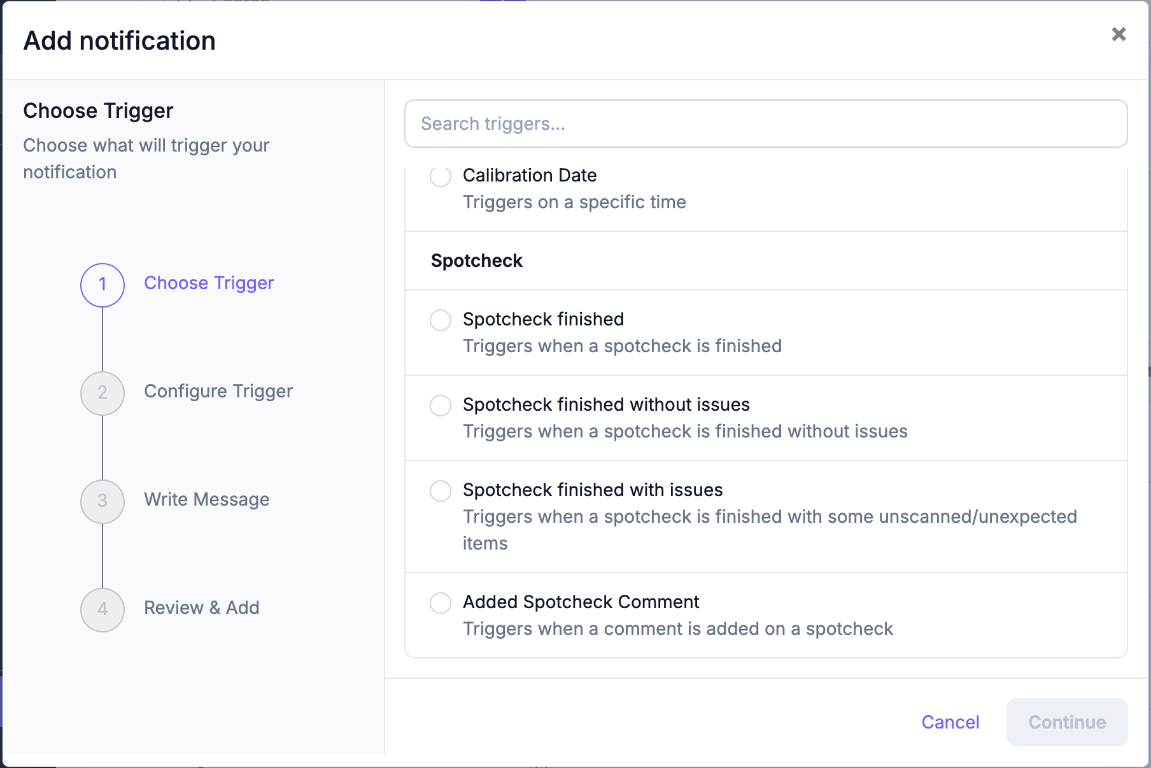The image size is (1151, 768).
Task: Select Spotcheck finished with issues radio
Action: tap(441, 490)
